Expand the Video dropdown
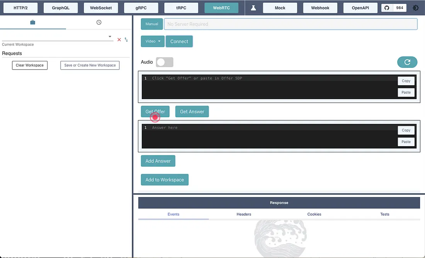 click(153, 41)
